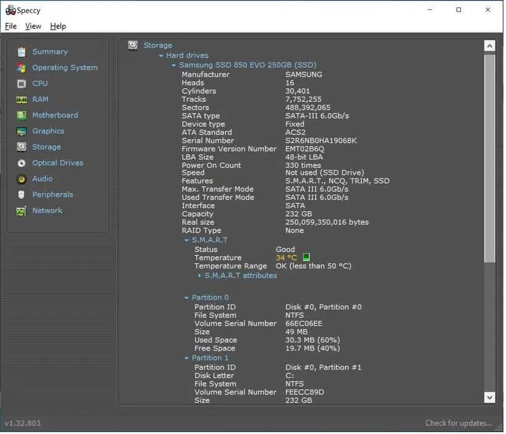Open the Motherboard section

click(55, 115)
